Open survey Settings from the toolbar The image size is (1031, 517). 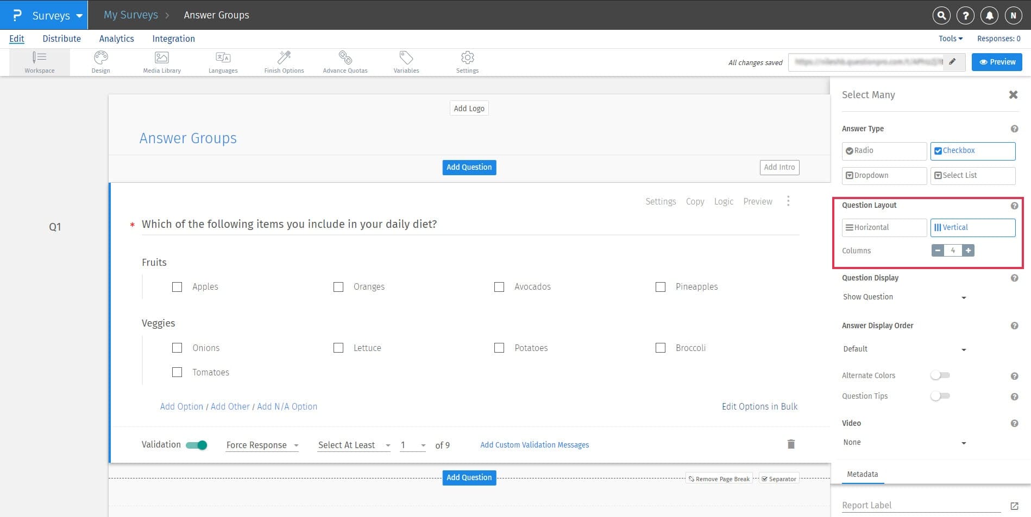point(467,61)
